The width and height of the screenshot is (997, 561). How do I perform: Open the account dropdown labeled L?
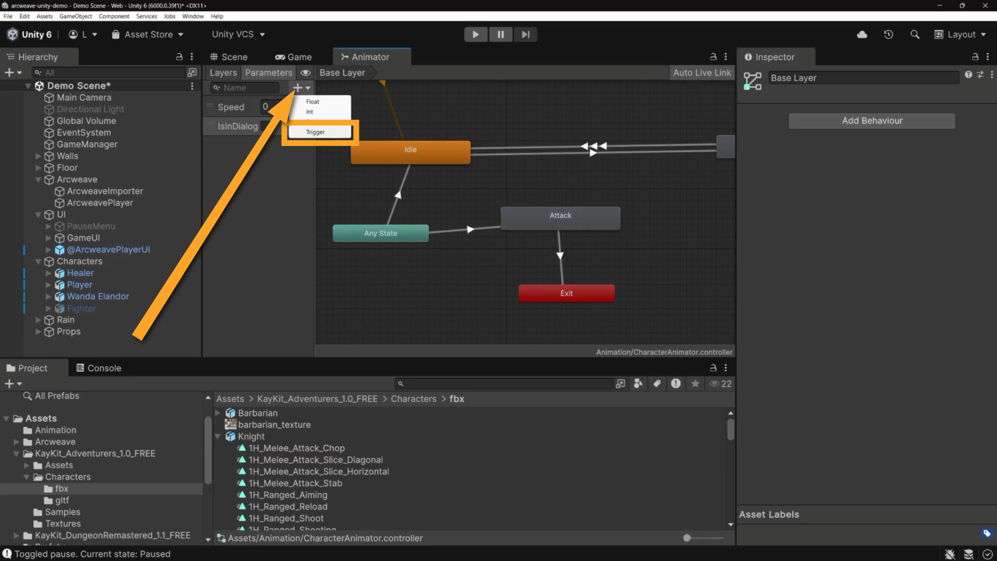click(x=83, y=34)
